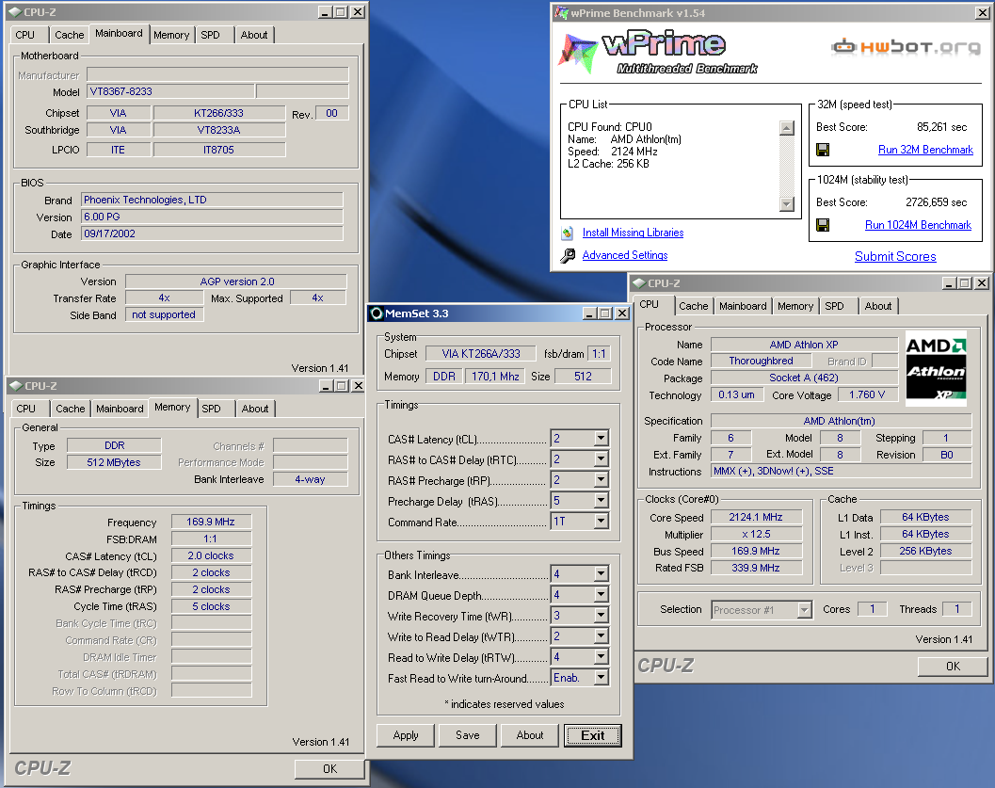This screenshot has width=995, height=788.
Task: Minimize the MemSet 3.3 window
Action: (590, 314)
